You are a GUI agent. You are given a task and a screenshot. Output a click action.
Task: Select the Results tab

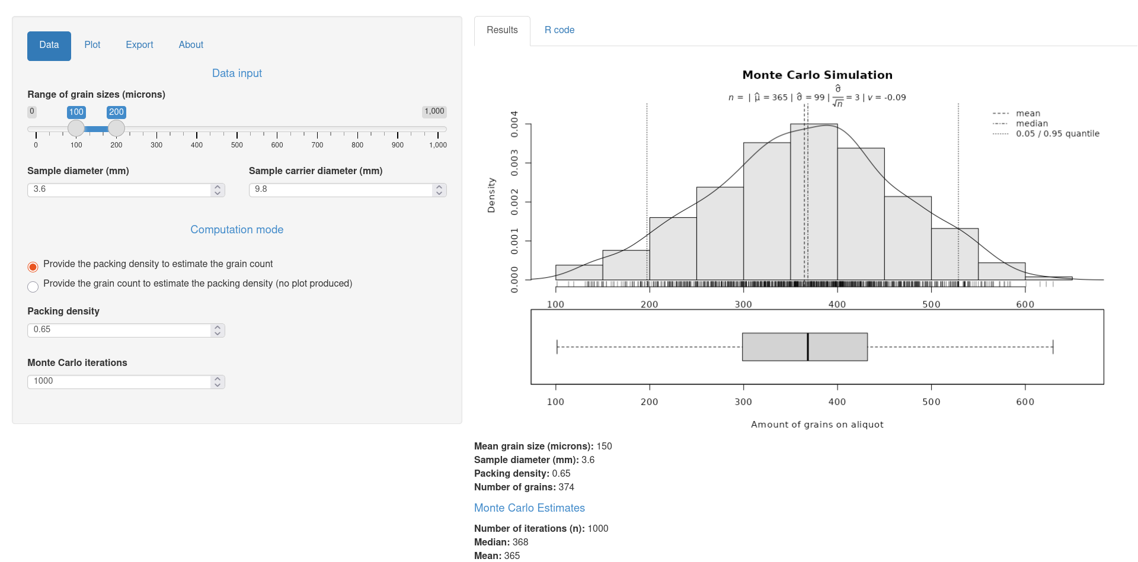(x=502, y=30)
